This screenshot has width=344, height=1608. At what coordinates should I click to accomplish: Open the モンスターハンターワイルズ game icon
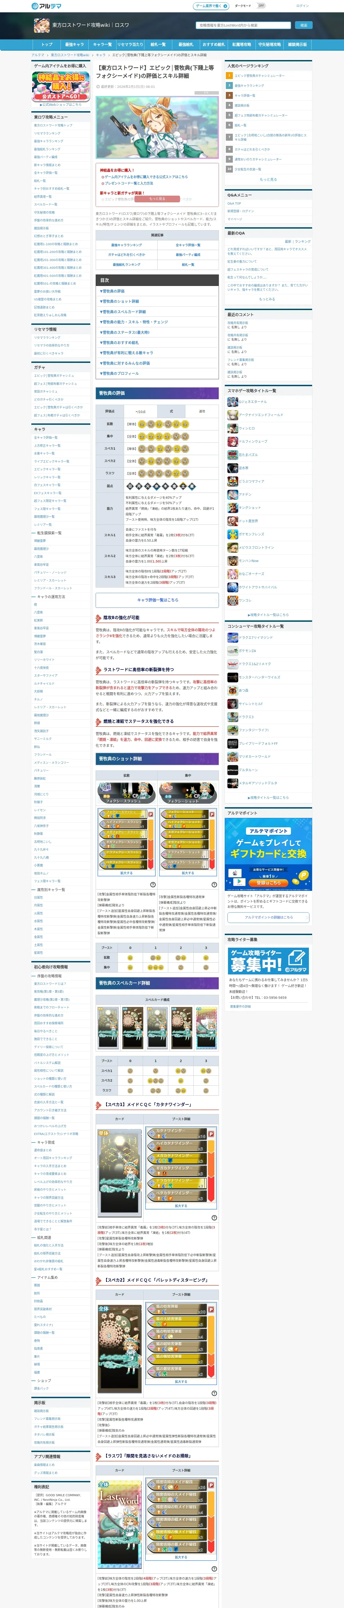pos(232,677)
